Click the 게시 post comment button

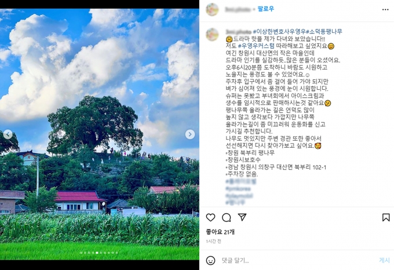[384, 261]
